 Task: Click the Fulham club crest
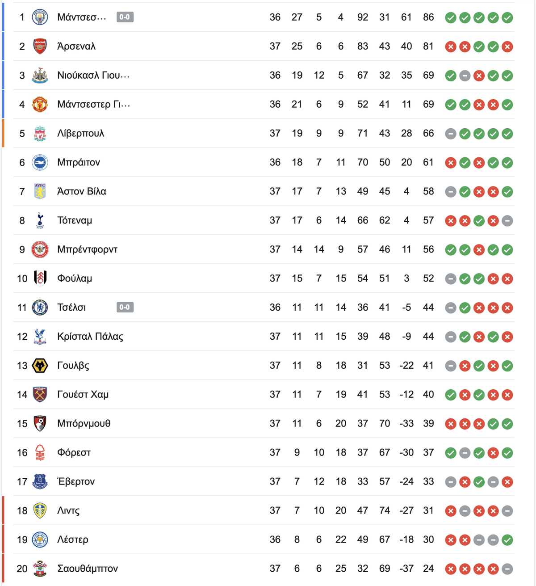[40, 279]
